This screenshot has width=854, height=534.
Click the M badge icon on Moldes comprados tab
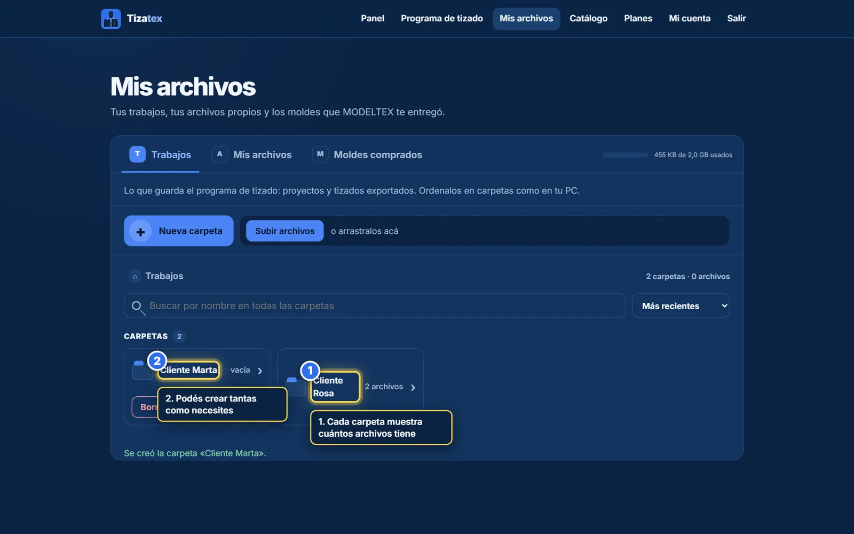coord(320,154)
